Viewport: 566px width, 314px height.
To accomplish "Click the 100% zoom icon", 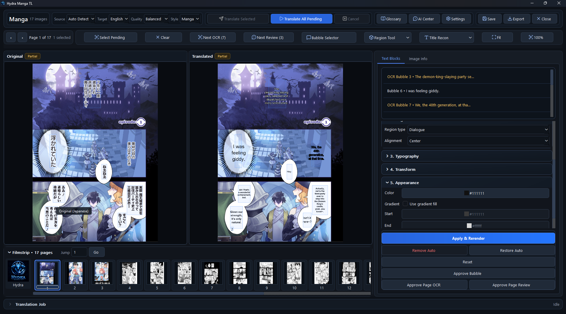I will [x=531, y=37].
